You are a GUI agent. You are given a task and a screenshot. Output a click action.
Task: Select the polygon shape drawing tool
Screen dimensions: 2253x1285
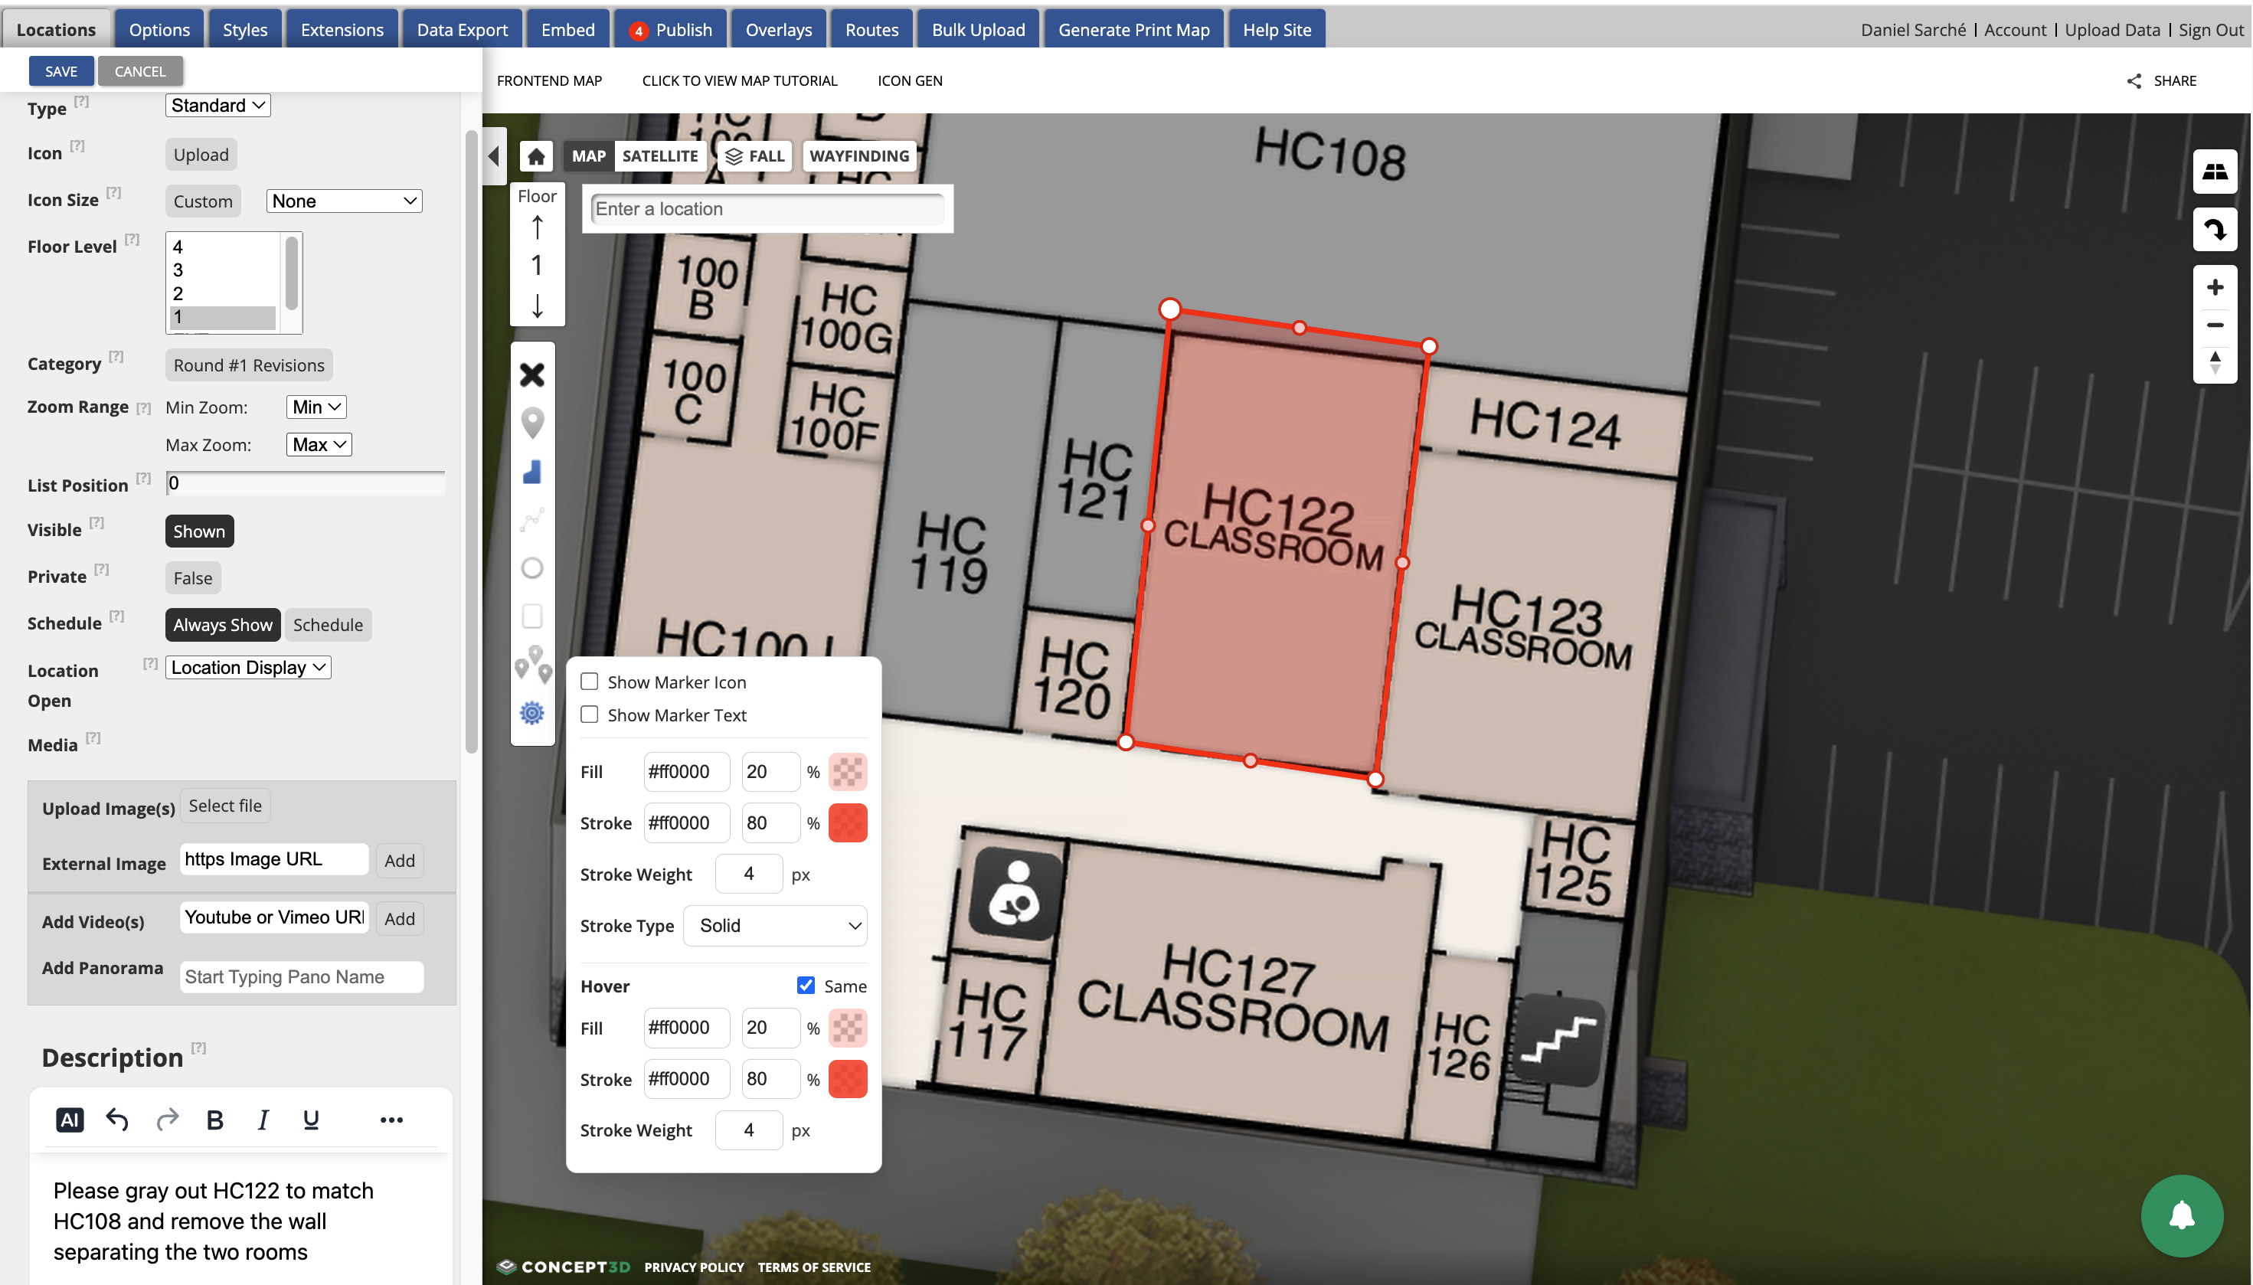[x=532, y=473]
